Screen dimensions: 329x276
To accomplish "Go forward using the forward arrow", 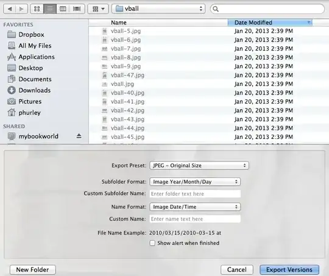I will tap(21, 9).
